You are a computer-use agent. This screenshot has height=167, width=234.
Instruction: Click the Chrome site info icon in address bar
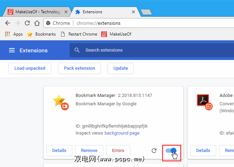pyautogui.click(x=48, y=23)
